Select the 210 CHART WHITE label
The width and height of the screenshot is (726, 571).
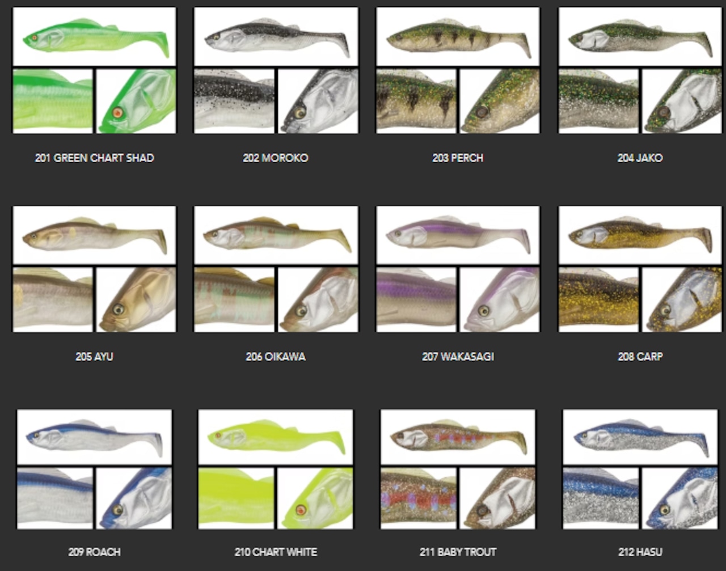pyautogui.click(x=276, y=552)
